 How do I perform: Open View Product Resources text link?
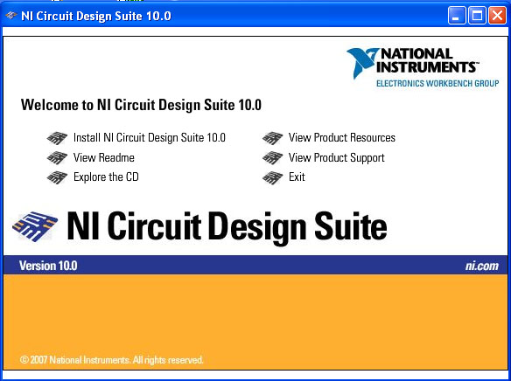[342, 137]
